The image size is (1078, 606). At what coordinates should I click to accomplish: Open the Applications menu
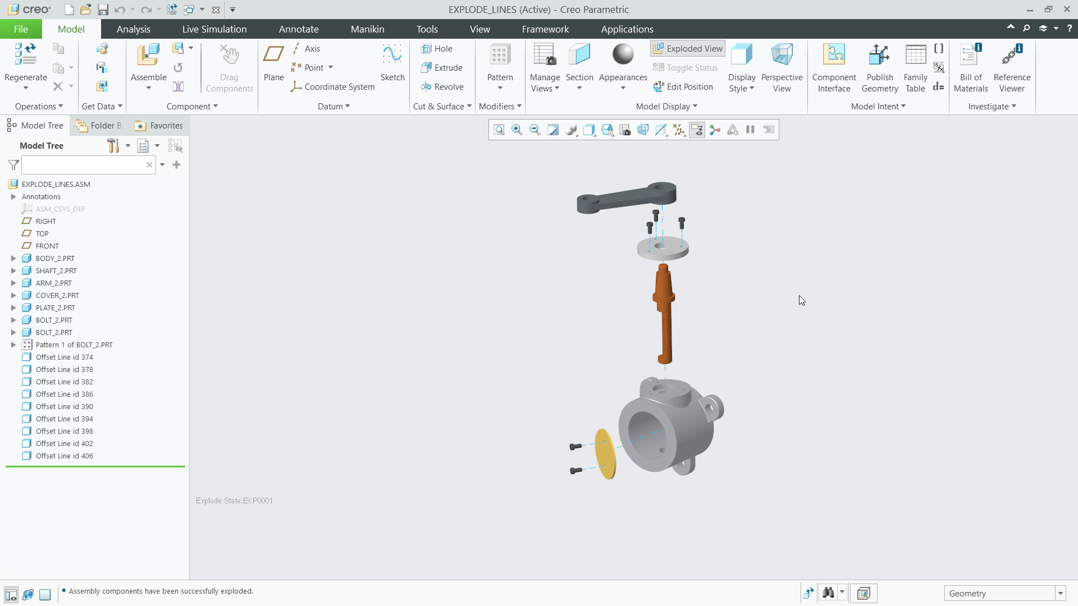[x=627, y=29]
